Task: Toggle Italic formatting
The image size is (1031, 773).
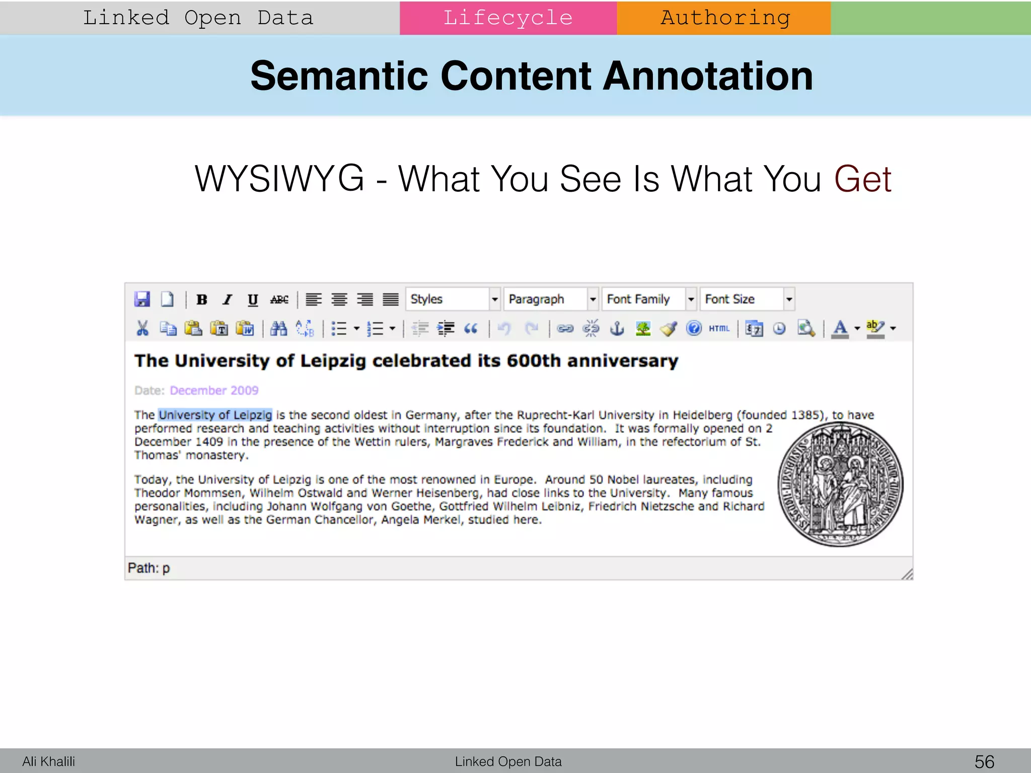Action: pyautogui.click(x=227, y=299)
